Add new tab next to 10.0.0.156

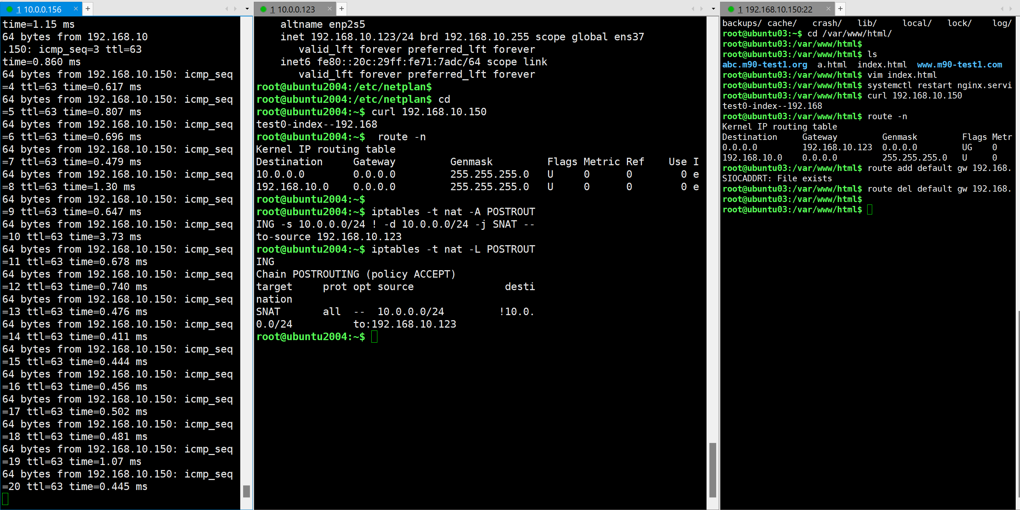tap(88, 8)
